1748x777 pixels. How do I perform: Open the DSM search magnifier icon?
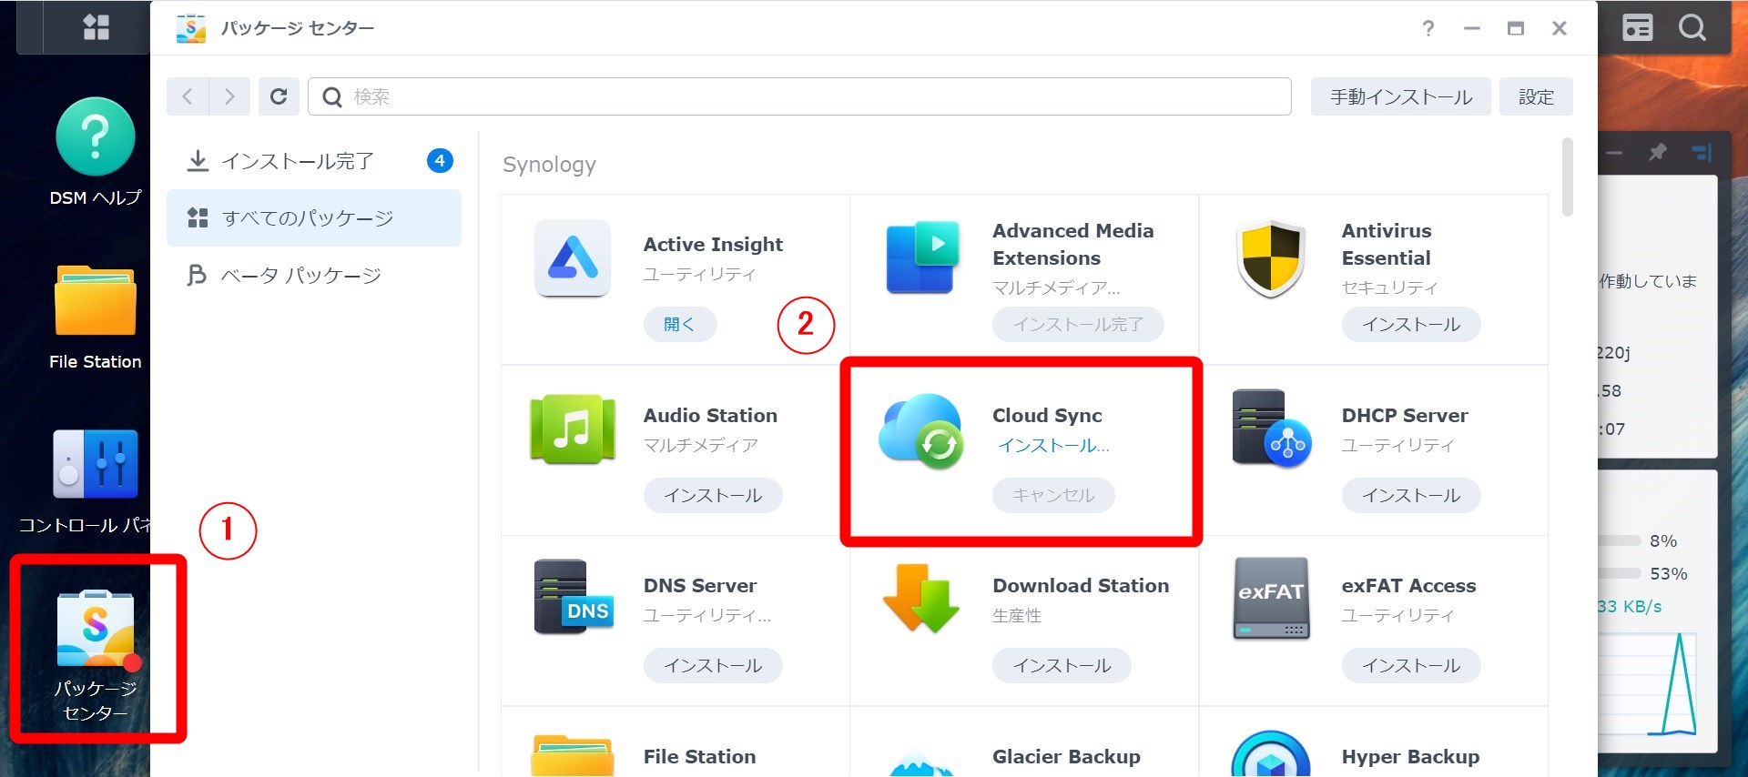[x=1692, y=27]
